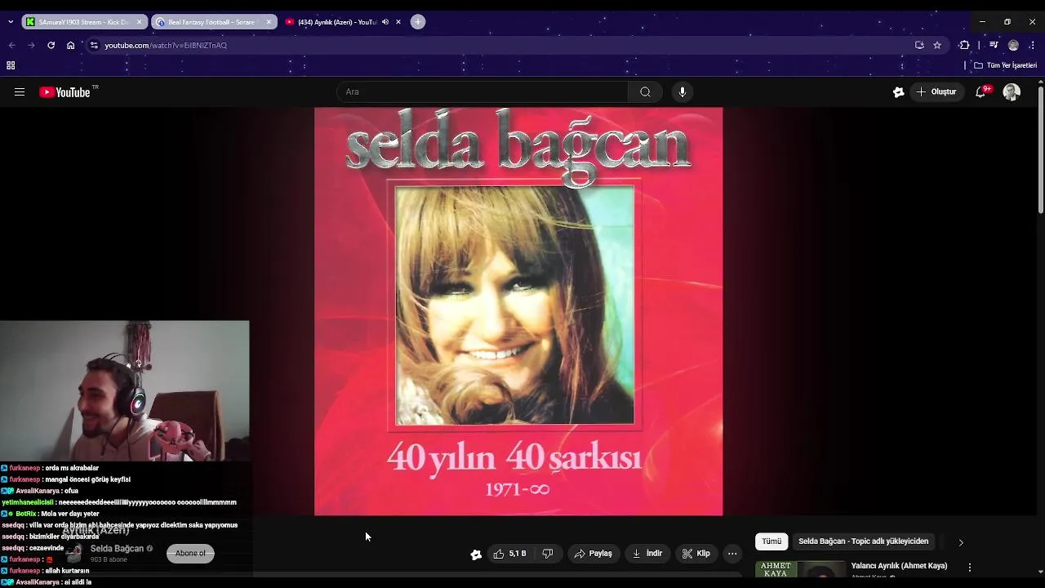Click the Klip scissors button
Screen dimensions: 1045x588
[x=696, y=554]
